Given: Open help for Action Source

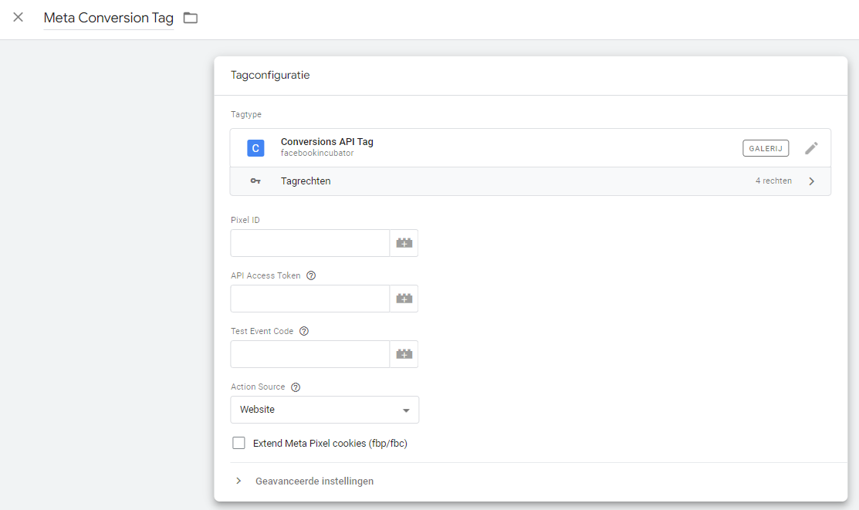Looking at the screenshot, I should pyautogui.click(x=296, y=387).
